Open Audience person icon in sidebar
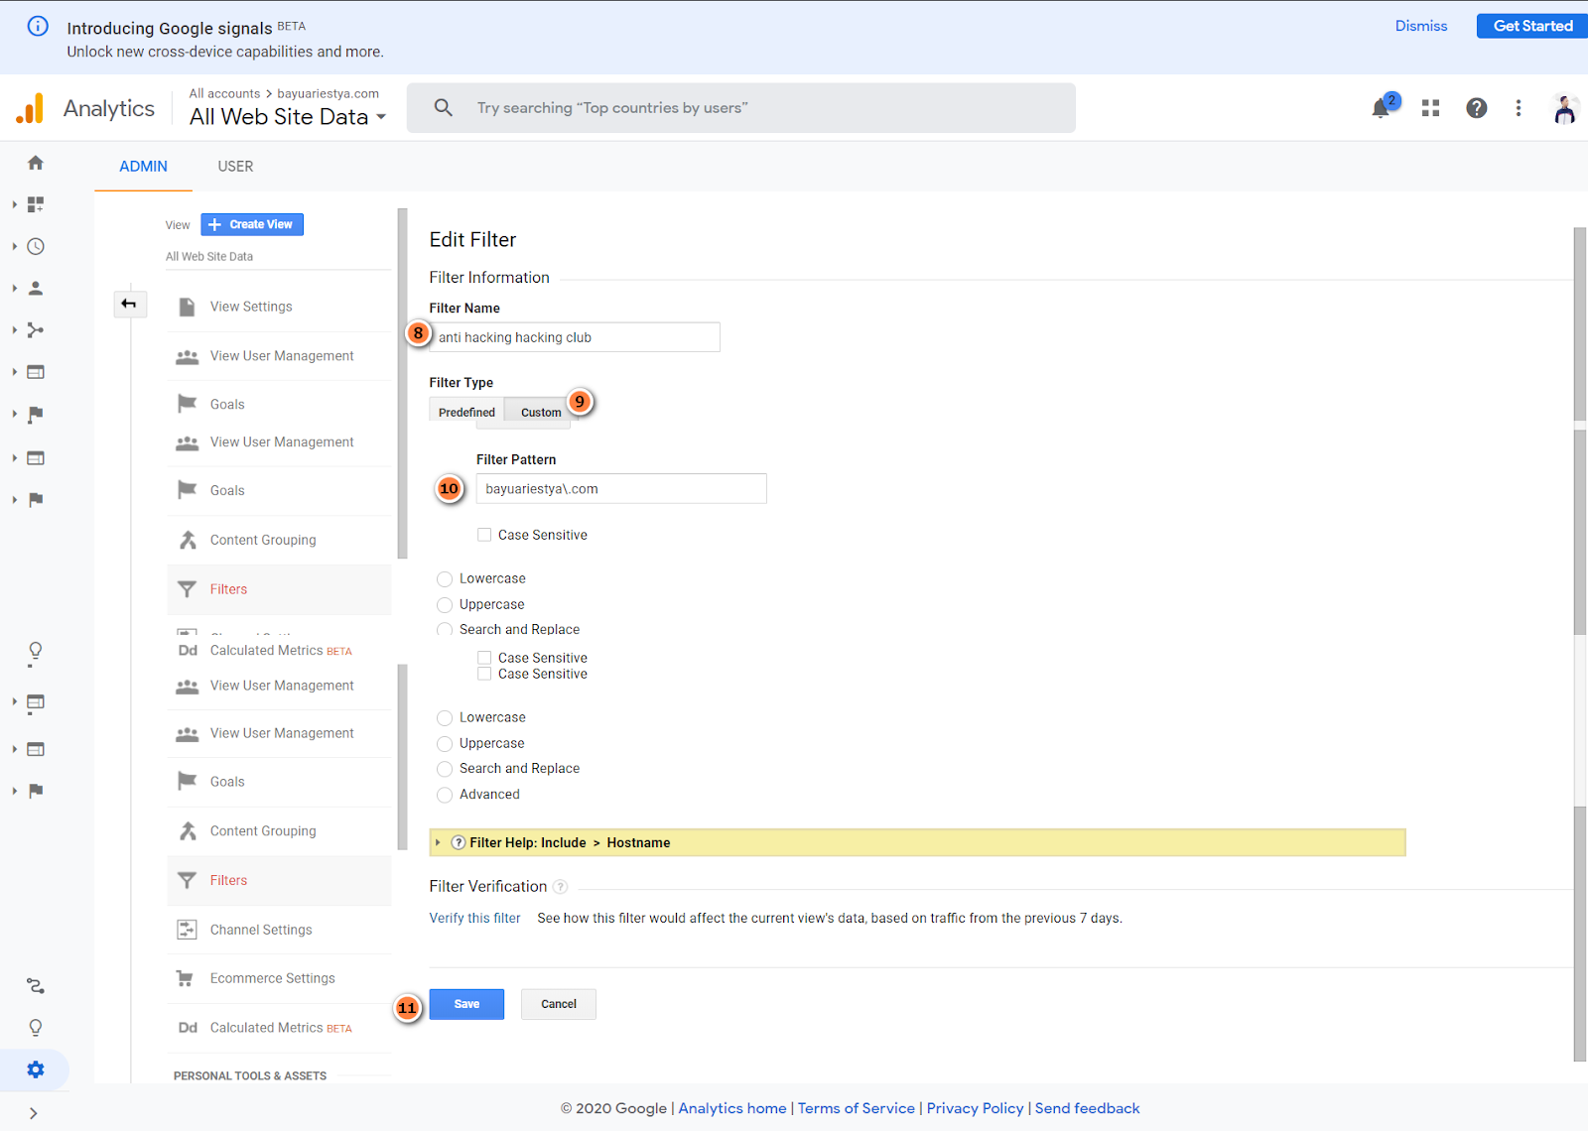Image resolution: width=1588 pixels, height=1131 pixels. coord(36,288)
